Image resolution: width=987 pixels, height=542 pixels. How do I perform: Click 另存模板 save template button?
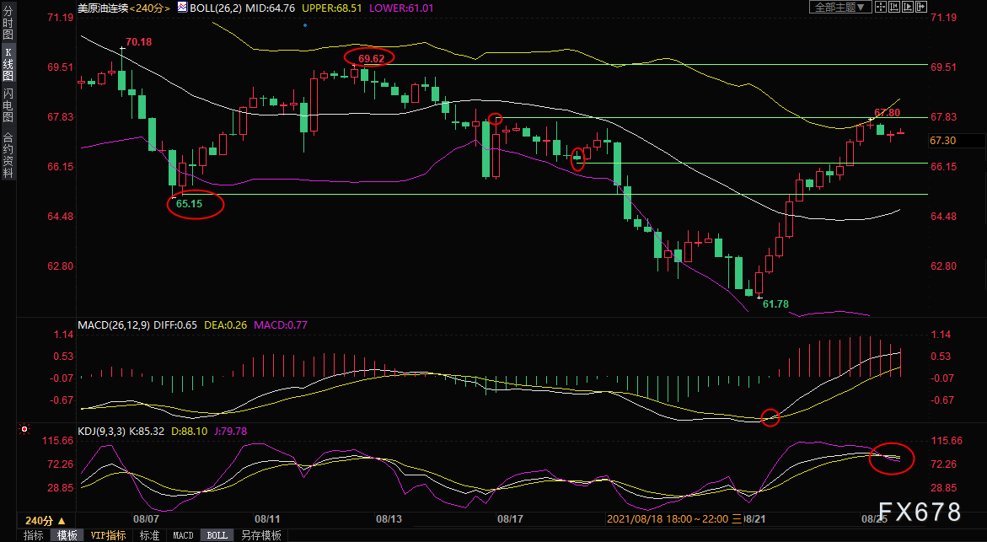[x=261, y=535]
